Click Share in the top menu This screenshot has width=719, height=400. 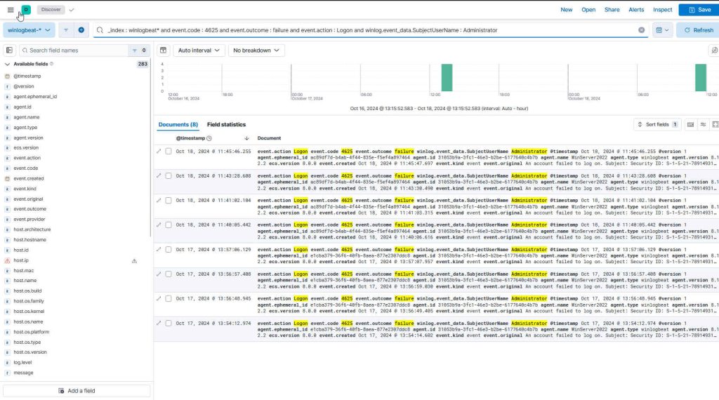point(612,10)
